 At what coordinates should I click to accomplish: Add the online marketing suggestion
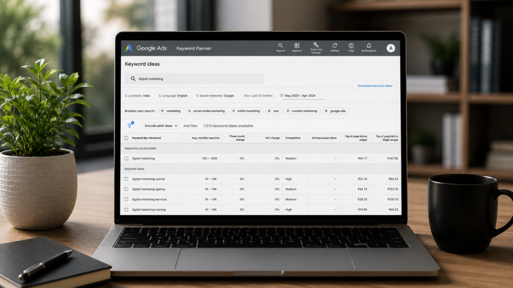(x=246, y=111)
